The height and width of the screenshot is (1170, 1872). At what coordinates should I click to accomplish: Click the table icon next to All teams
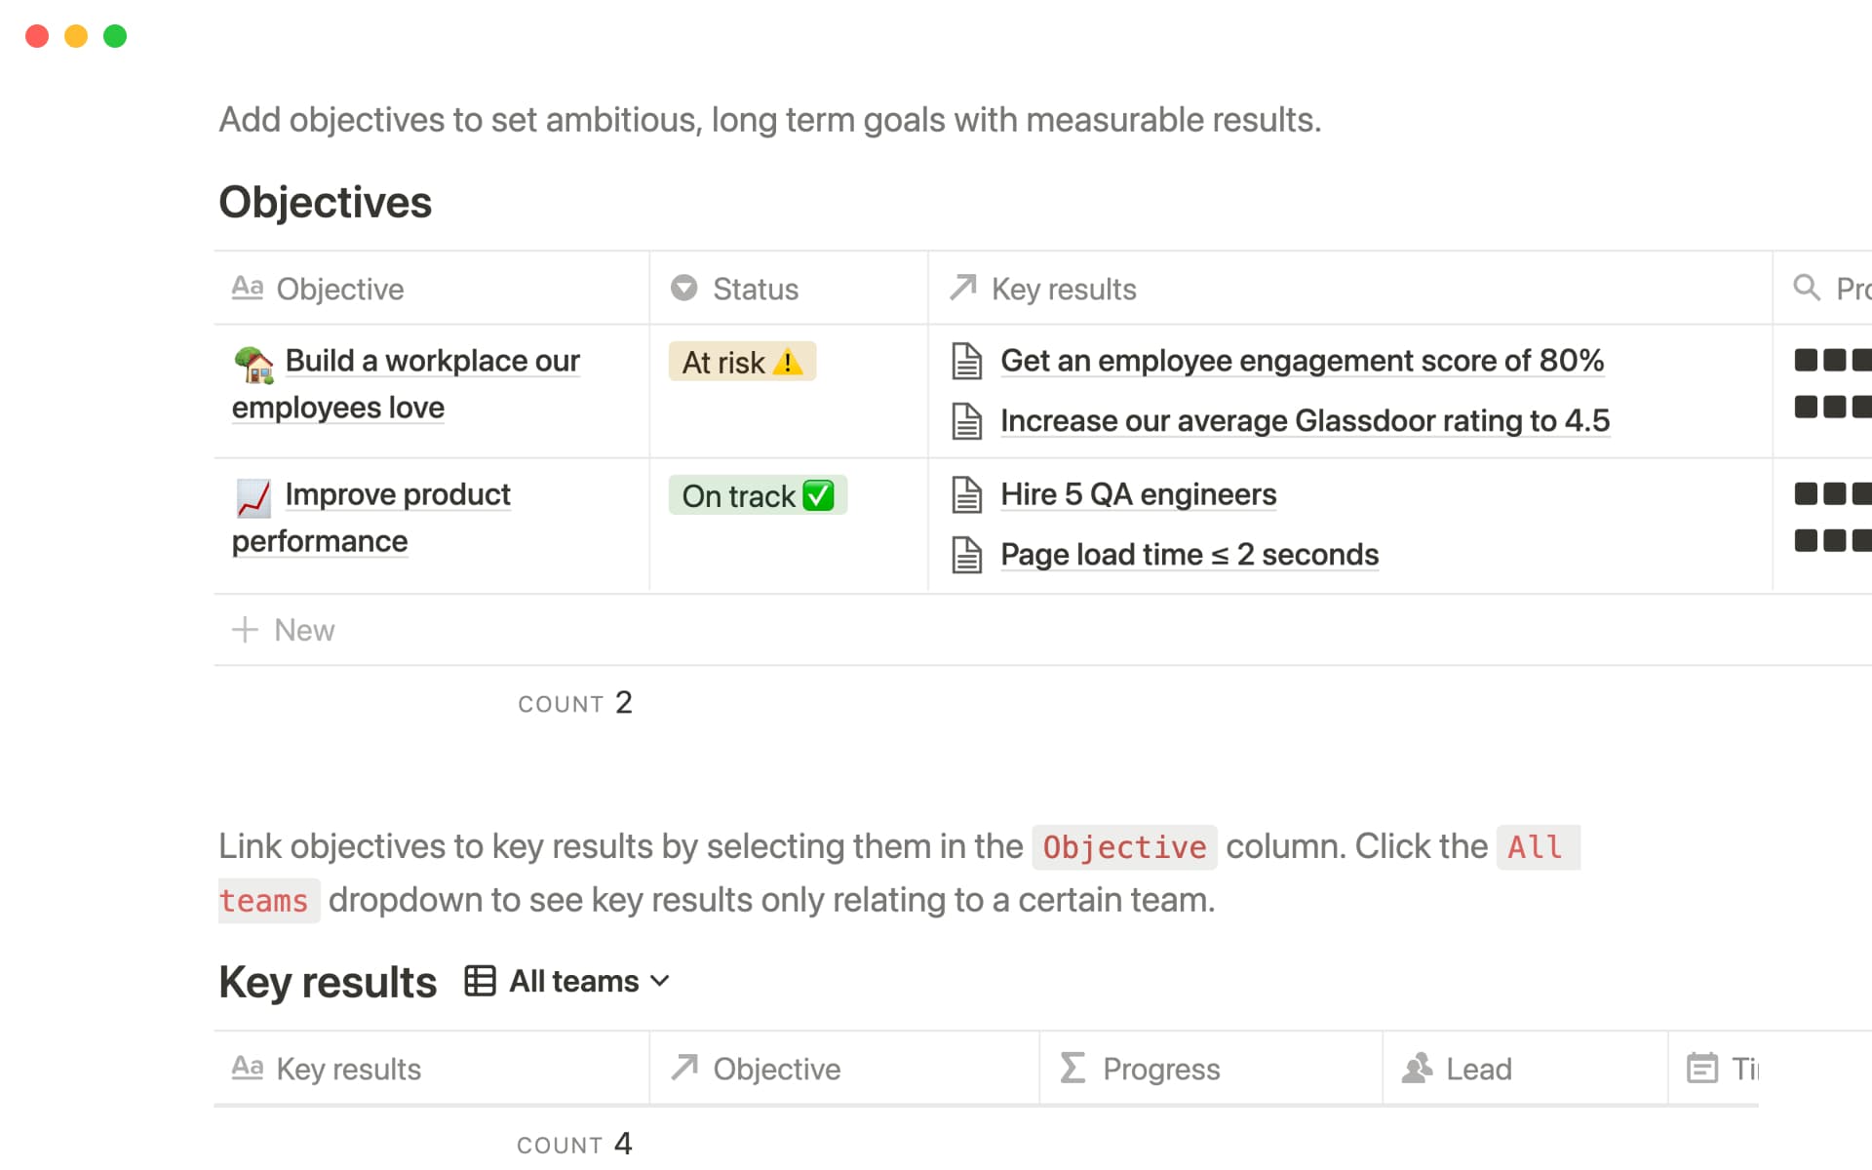[481, 981]
